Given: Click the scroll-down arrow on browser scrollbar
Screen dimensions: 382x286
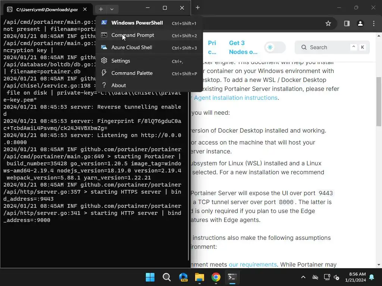Looking at the screenshot, I should point(379,265).
